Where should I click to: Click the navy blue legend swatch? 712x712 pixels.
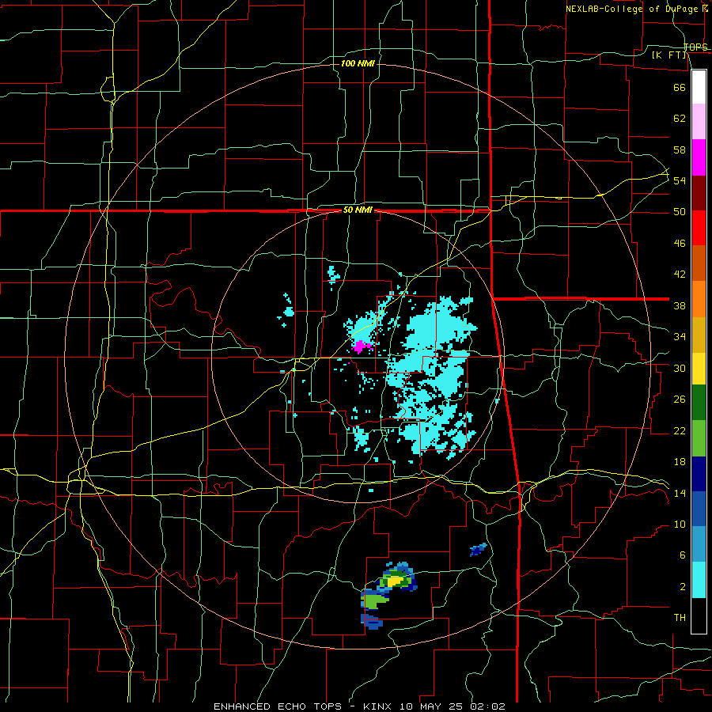click(x=699, y=474)
